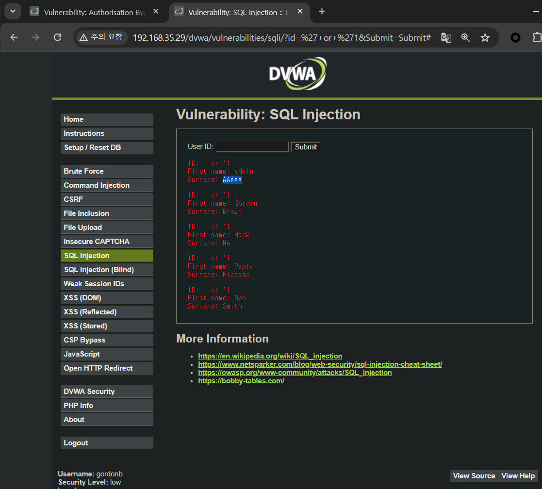
Task: Select Open HTTP Redirect
Action: pos(107,368)
